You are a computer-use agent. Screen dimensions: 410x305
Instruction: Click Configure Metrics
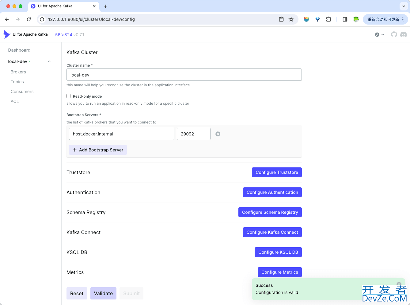click(x=280, y=272)
